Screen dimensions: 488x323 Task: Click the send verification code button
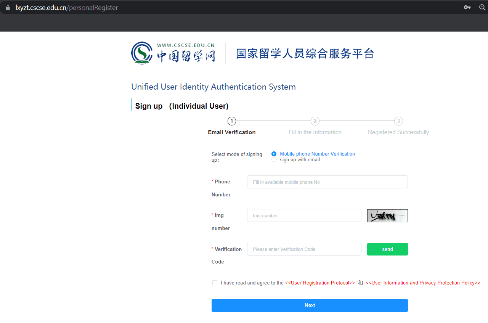click(x=387, y=249)
